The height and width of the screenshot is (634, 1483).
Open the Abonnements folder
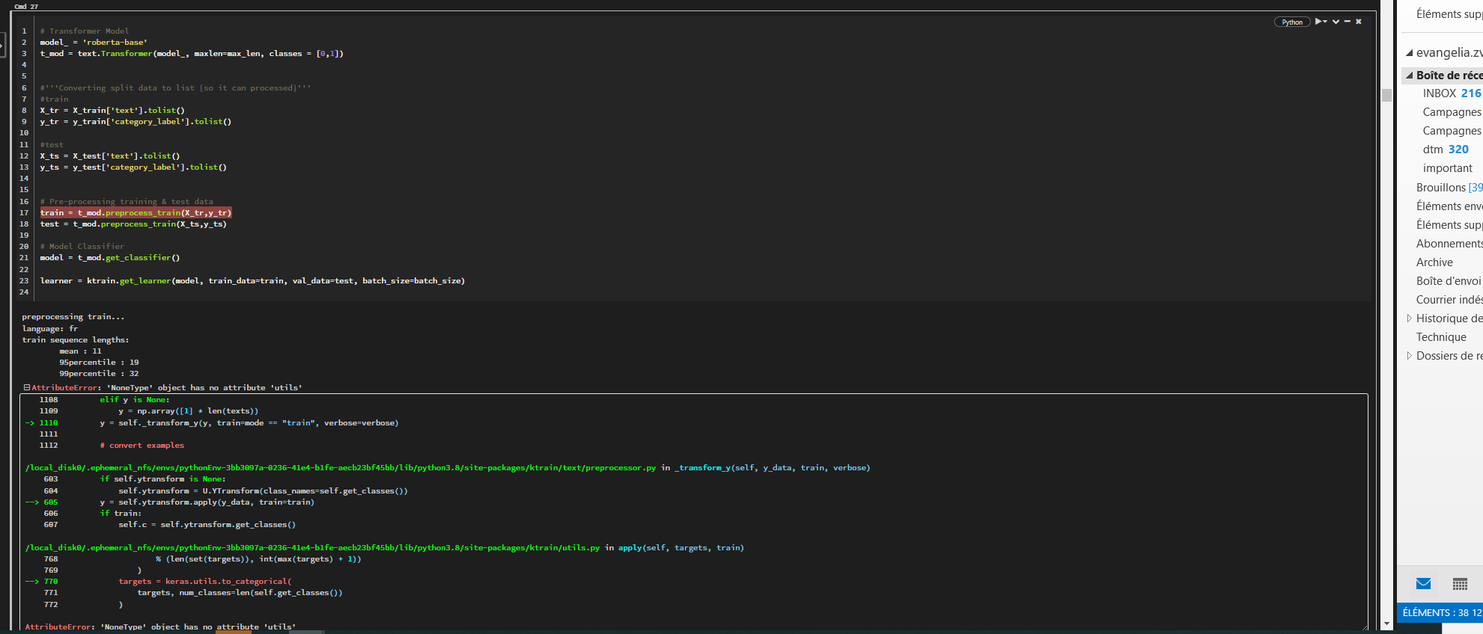1449,244
